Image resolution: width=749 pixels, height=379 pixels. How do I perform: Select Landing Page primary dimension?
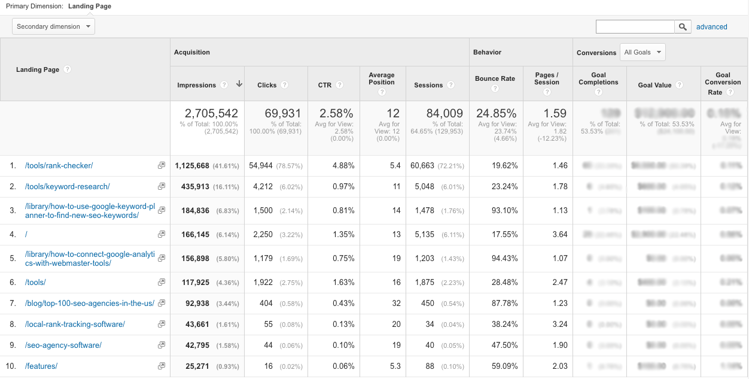tap(89, 6)
